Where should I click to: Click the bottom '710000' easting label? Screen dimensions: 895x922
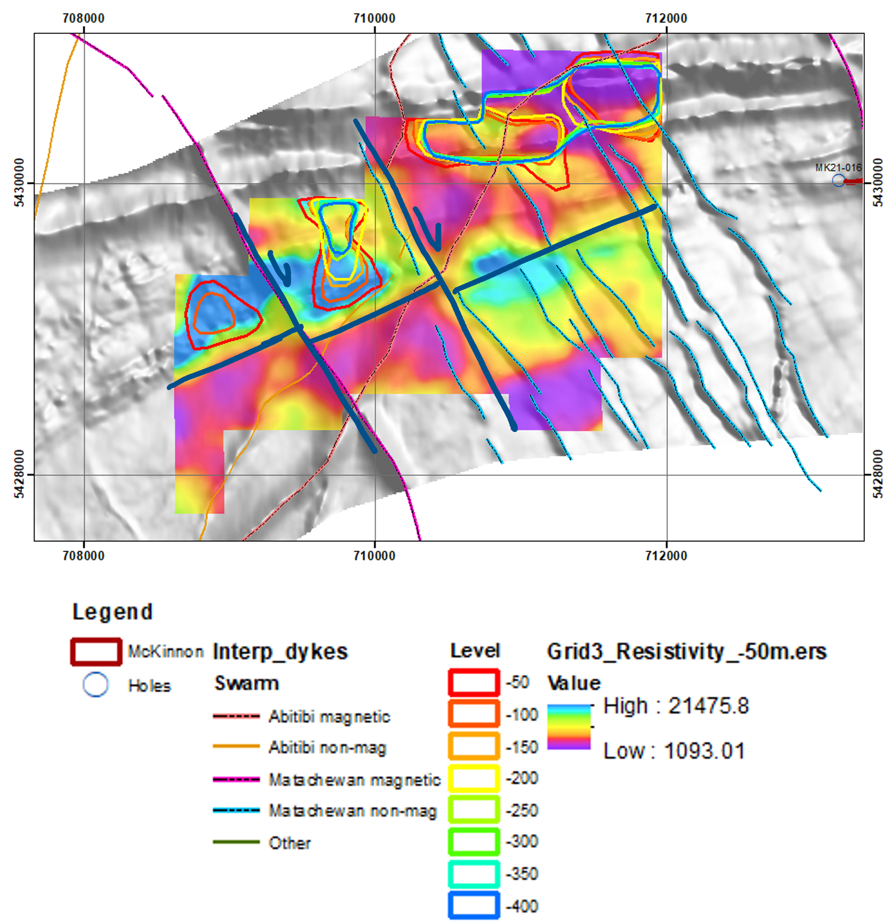tap(374, 556)
